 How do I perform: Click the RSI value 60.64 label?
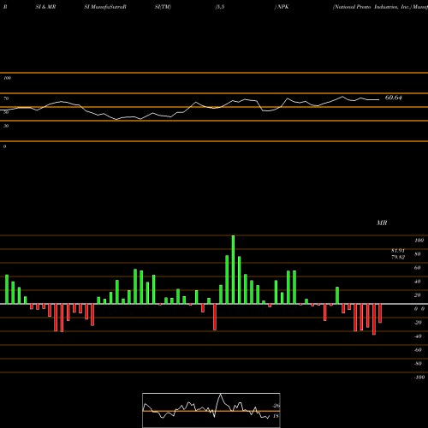[x=394, y=98]
